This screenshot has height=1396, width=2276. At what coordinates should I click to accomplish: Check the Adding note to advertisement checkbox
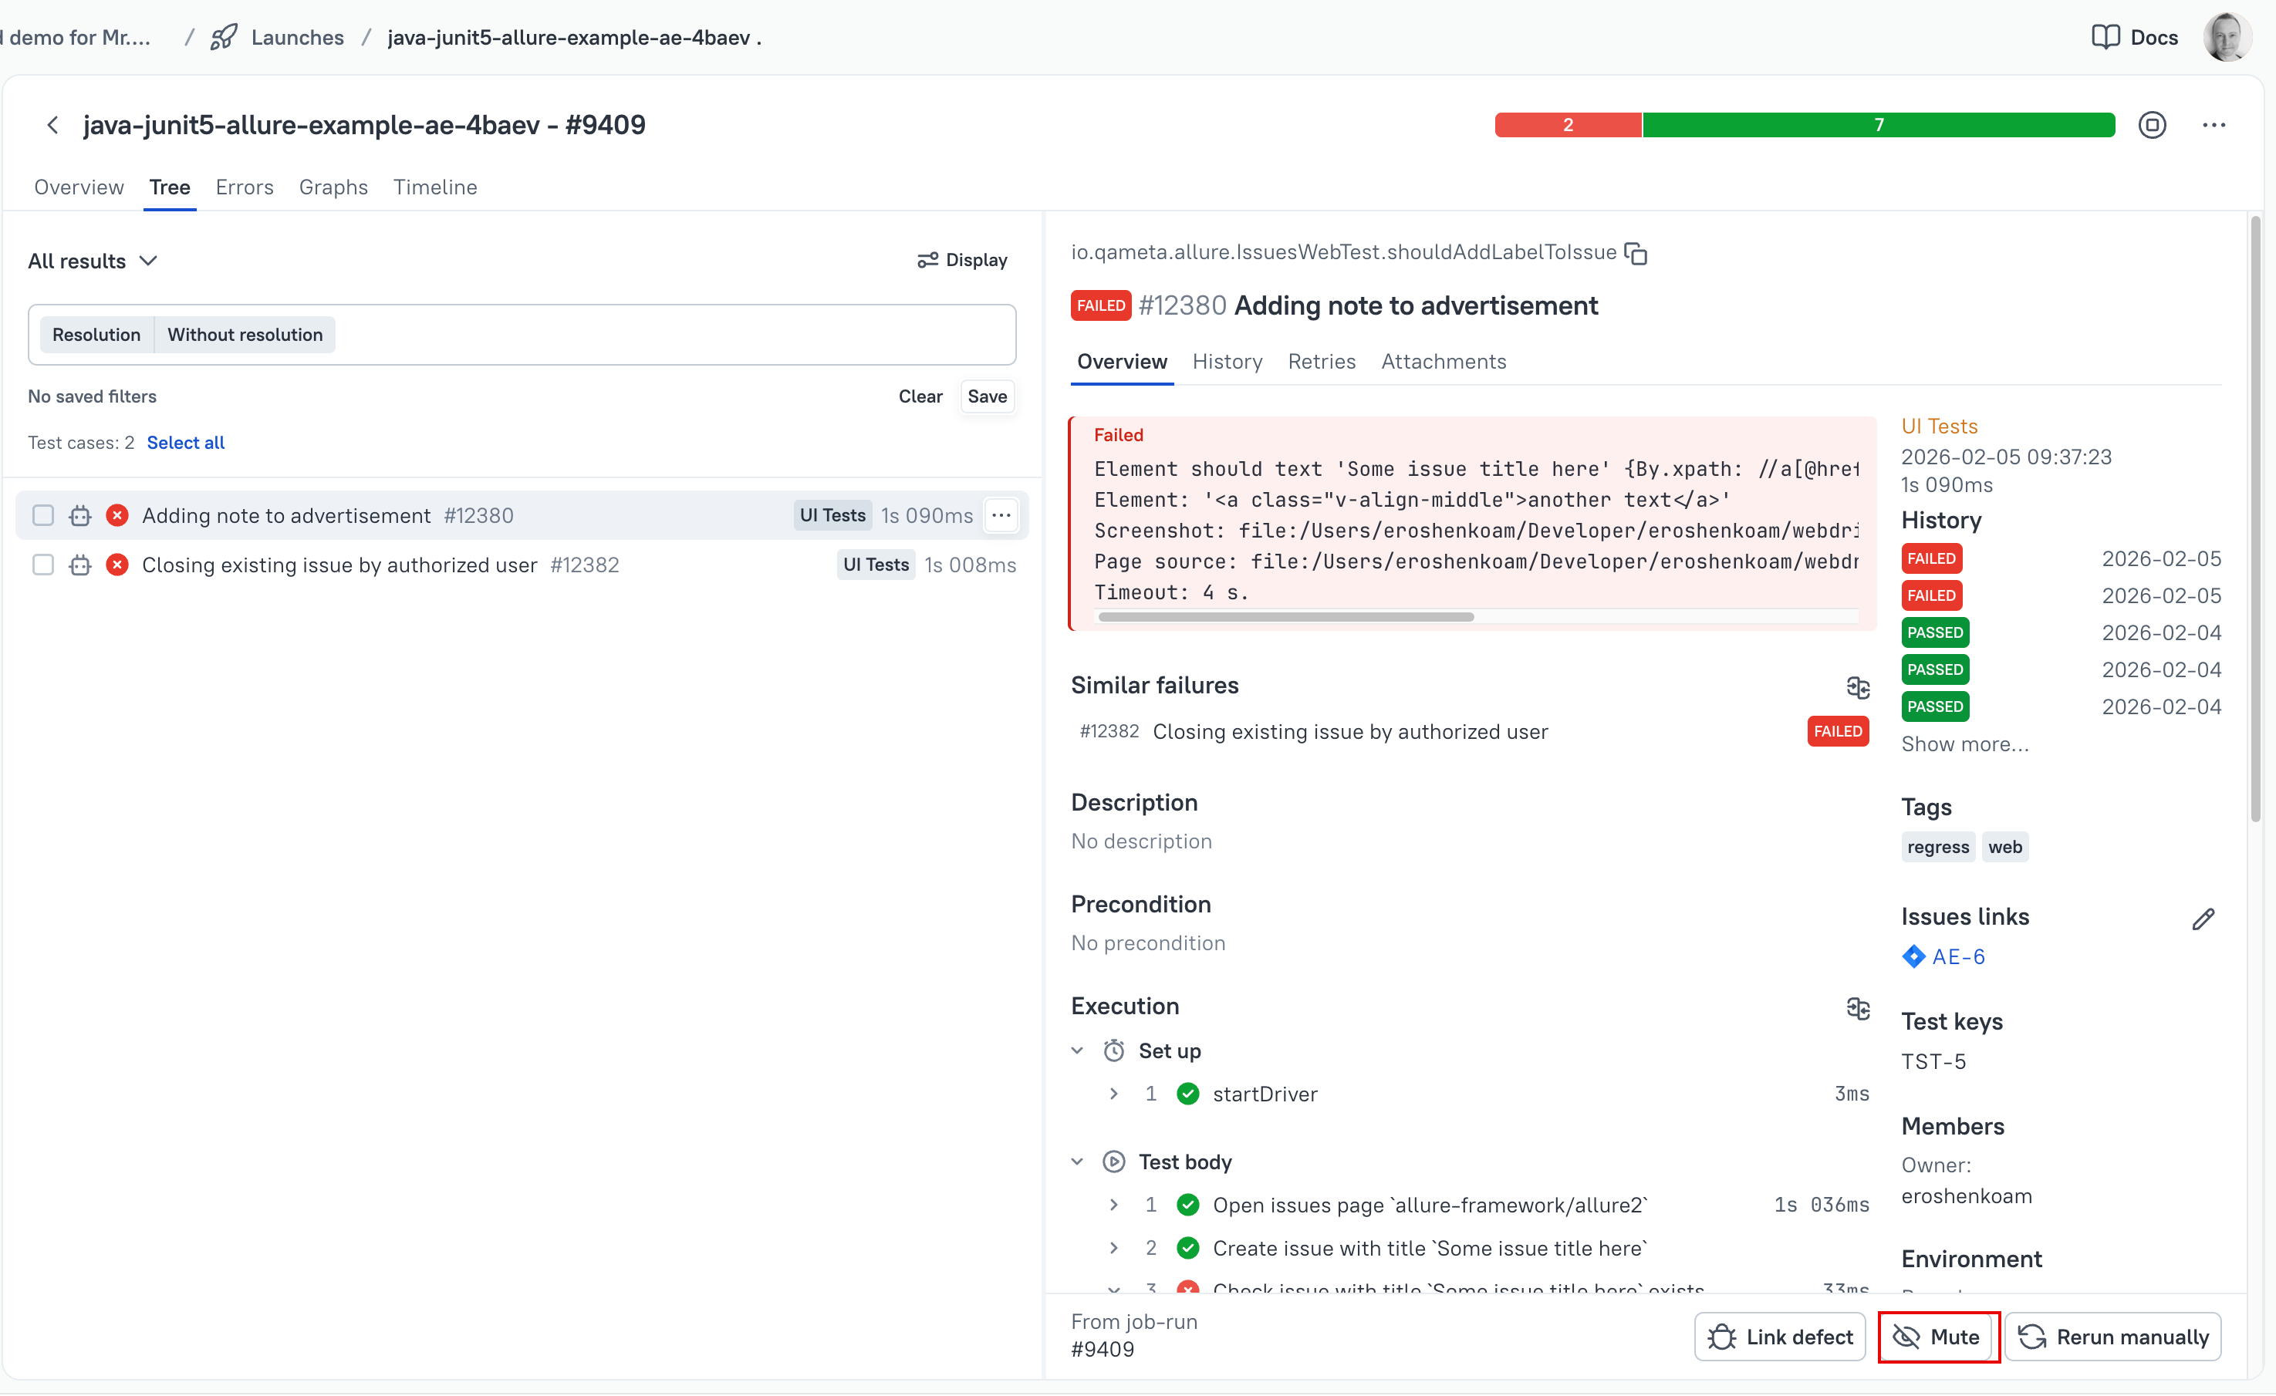(42, 515)
